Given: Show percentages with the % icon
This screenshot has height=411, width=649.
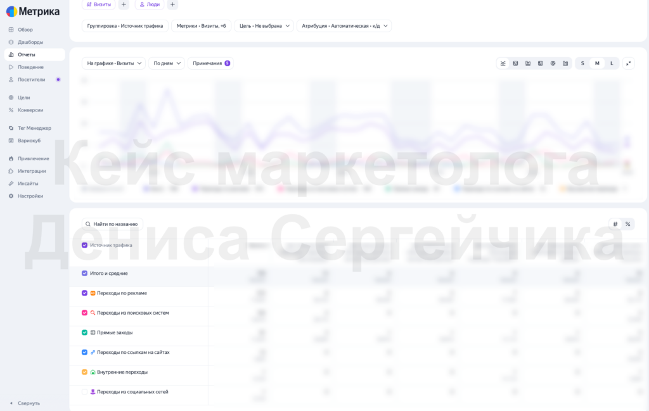Looking at the screenshot, I should [627, 224].
